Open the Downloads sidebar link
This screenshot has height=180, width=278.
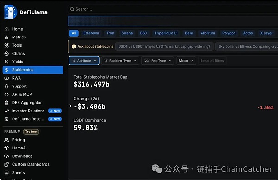(x=33, y=156)
